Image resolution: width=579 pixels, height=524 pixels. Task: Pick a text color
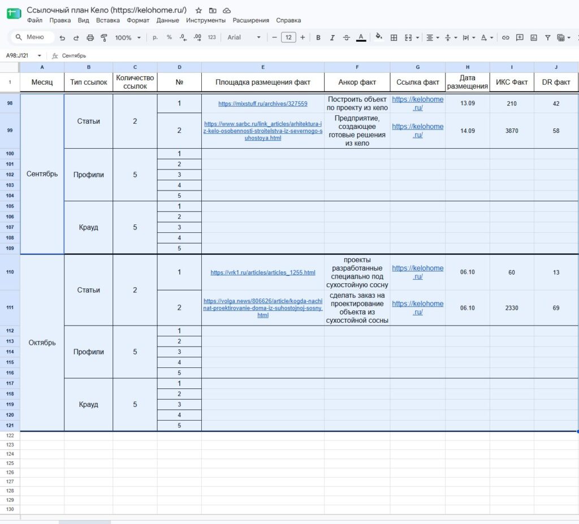361,37
